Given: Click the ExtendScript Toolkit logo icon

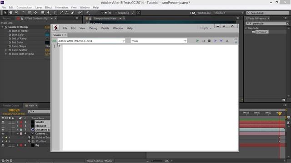Looking at the screenshot, I should click(x=56, y=28).
